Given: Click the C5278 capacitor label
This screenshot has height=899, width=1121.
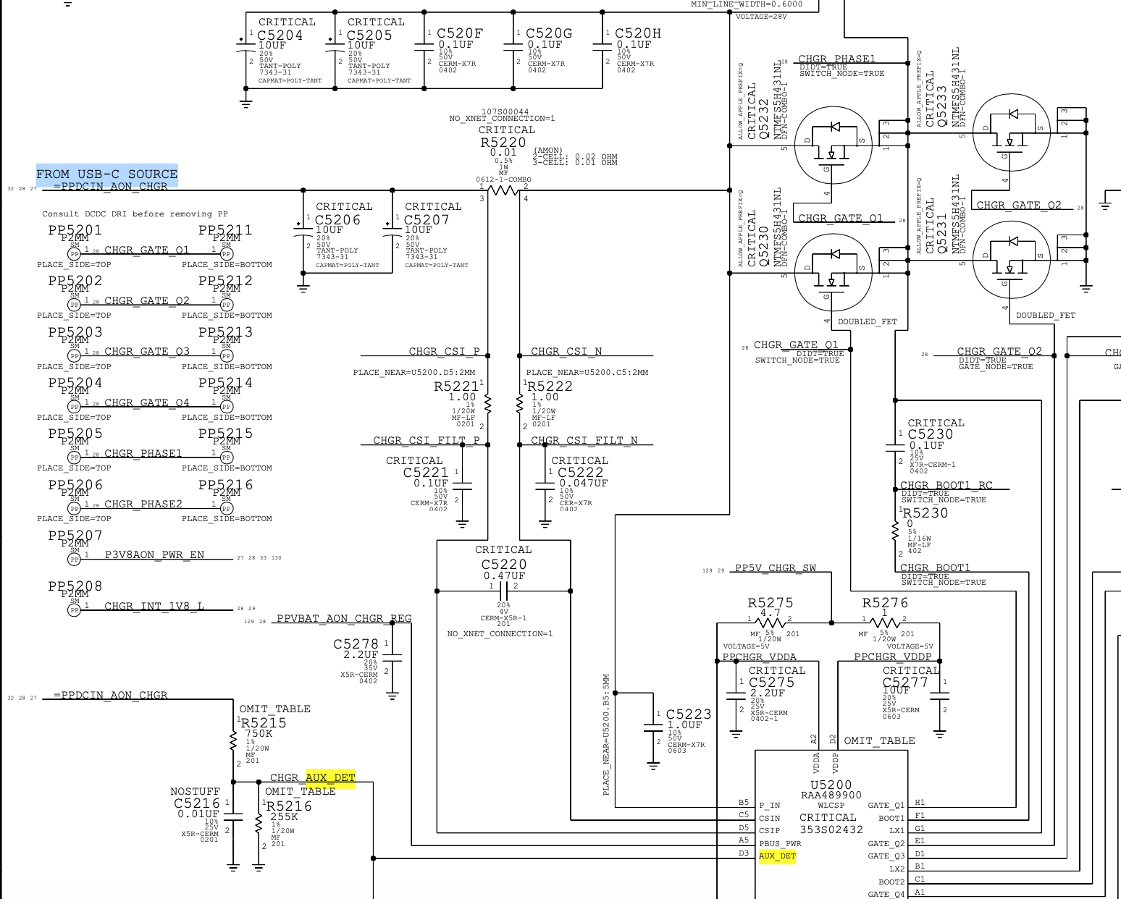Looking at the screenshot, I should point(356,644).
